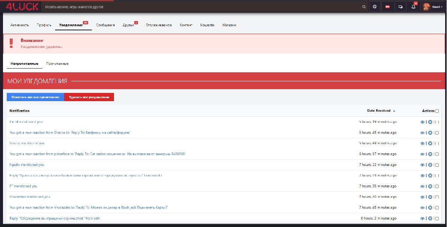Delete the 'PF mentioned you' notification
447x227 pixels.
coord(430,186)
